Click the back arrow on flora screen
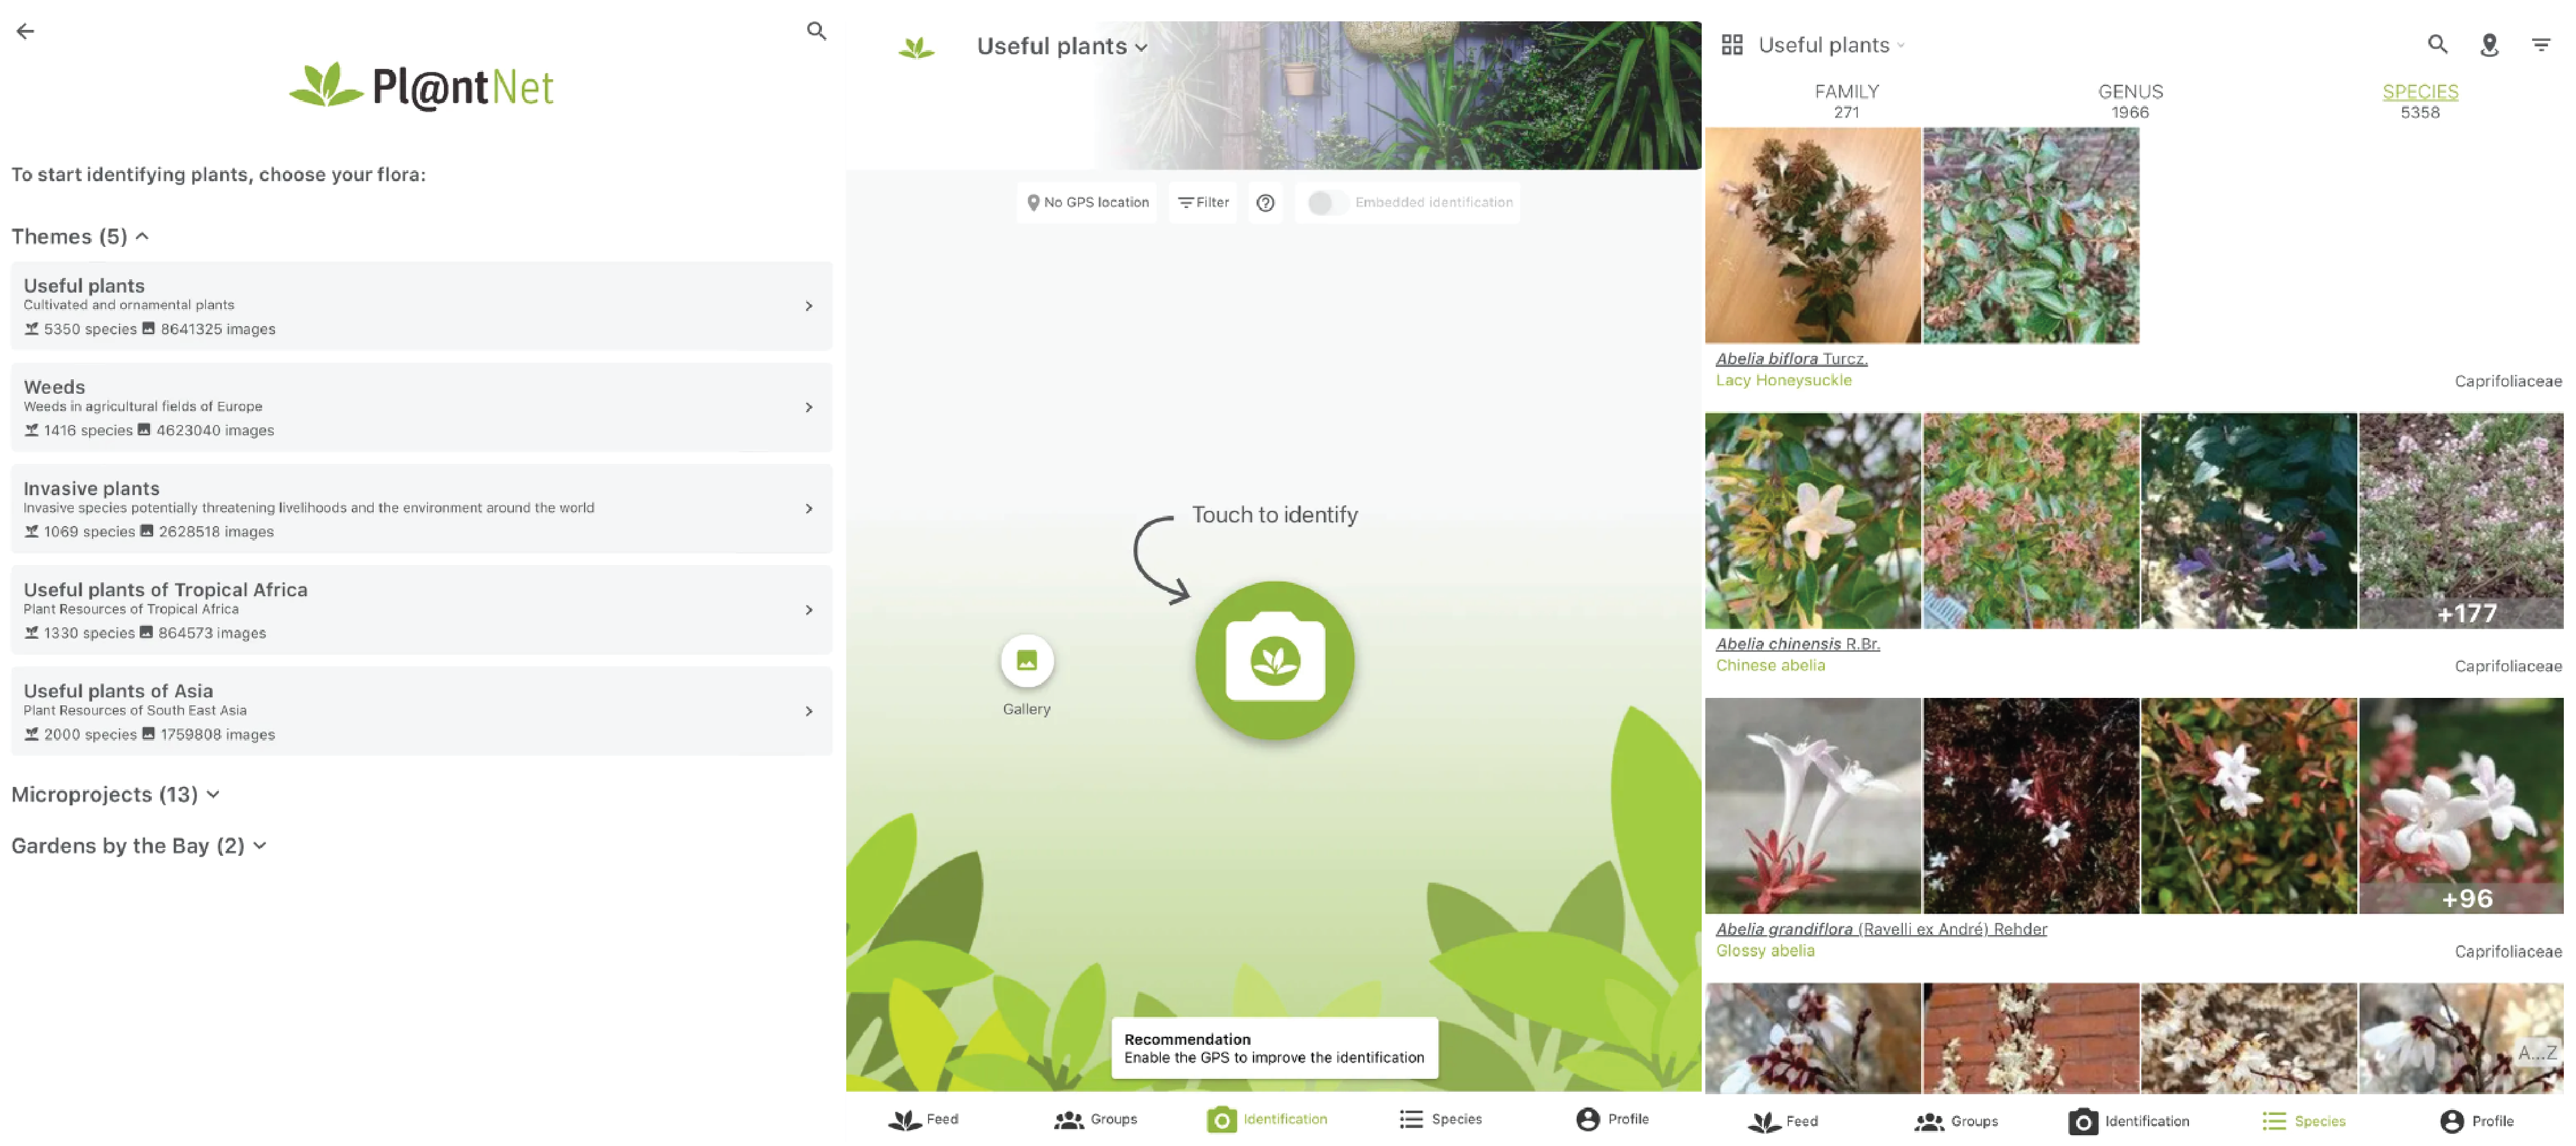The height and width of the screenshot is (1146, 2576). (x=26, y=31)
